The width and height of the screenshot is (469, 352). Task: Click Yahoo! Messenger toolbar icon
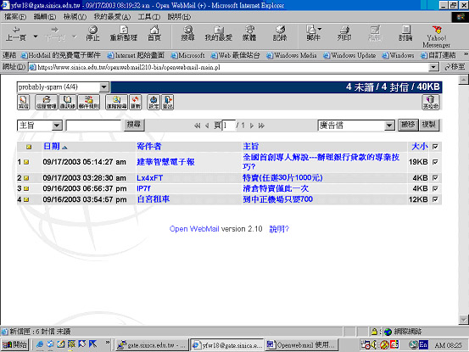437,37
